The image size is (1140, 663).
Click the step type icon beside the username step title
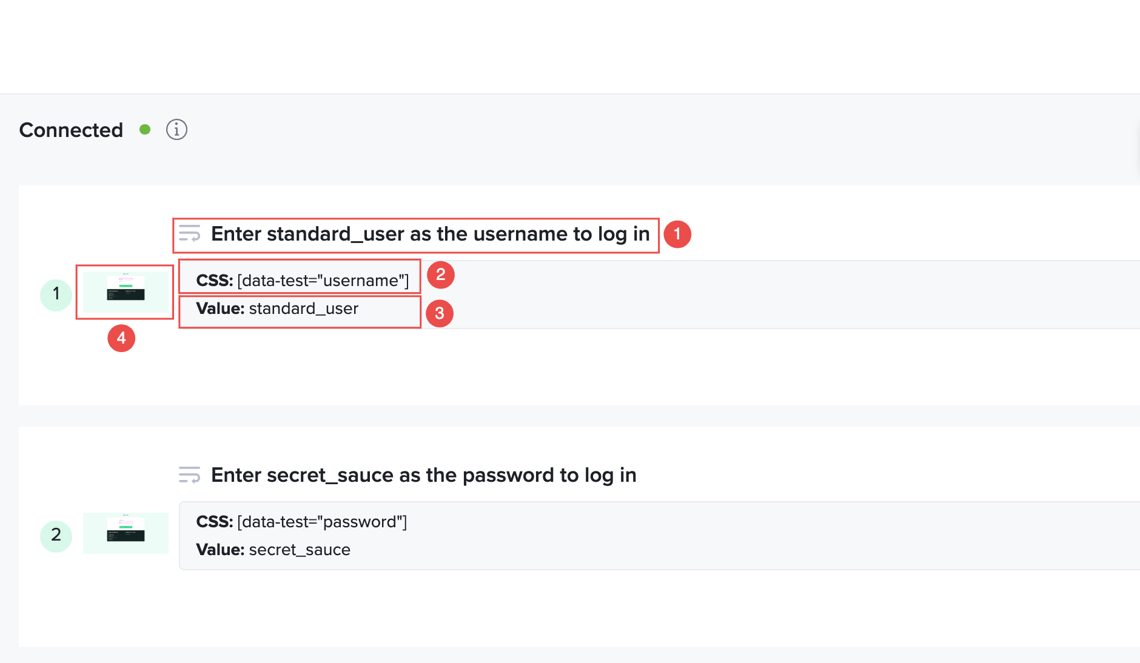point(190,233)
